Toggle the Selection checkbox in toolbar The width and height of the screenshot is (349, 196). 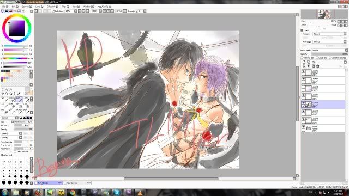pos(53,11)
